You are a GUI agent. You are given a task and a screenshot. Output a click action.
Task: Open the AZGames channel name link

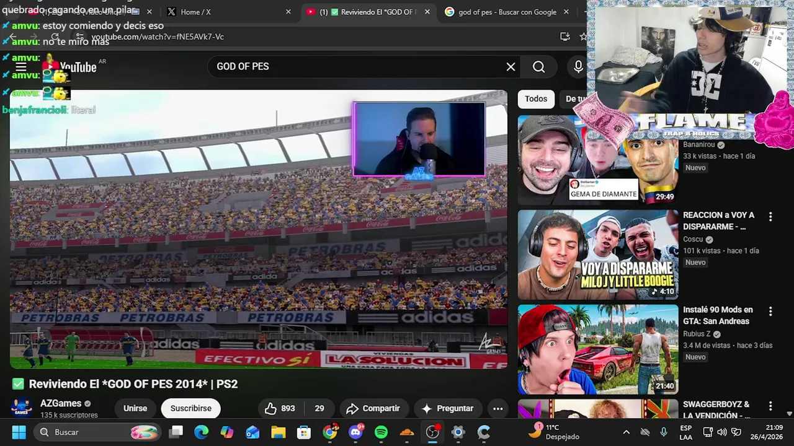[x=61, y=403]
